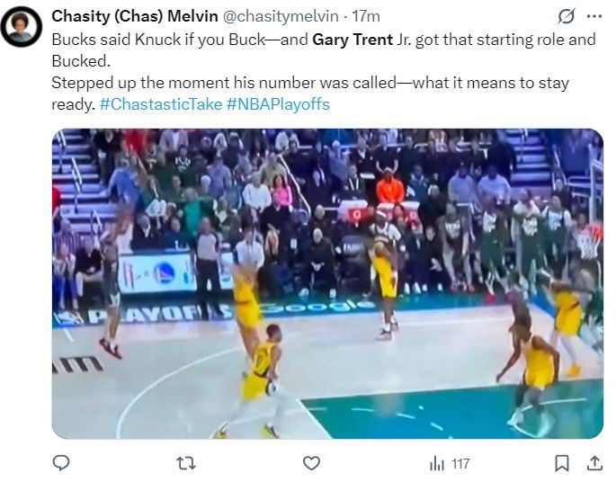
Task: Open Chasity Melvin's profile avatar
Action: pos(21,25)
